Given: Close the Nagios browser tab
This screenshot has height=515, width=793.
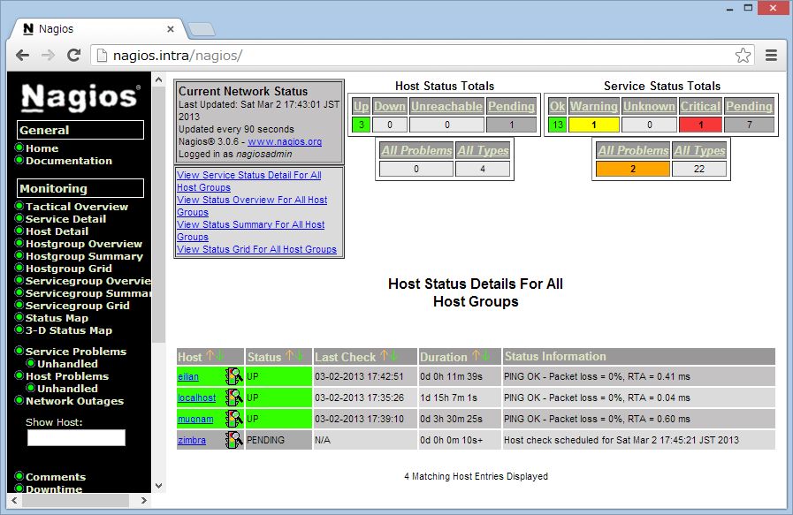Looking at the screenshot, I should click(171, 29).
